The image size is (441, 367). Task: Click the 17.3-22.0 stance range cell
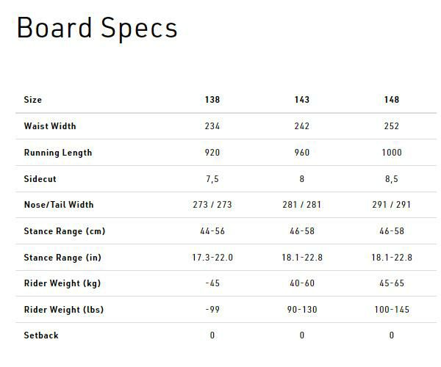click(212, 258)
